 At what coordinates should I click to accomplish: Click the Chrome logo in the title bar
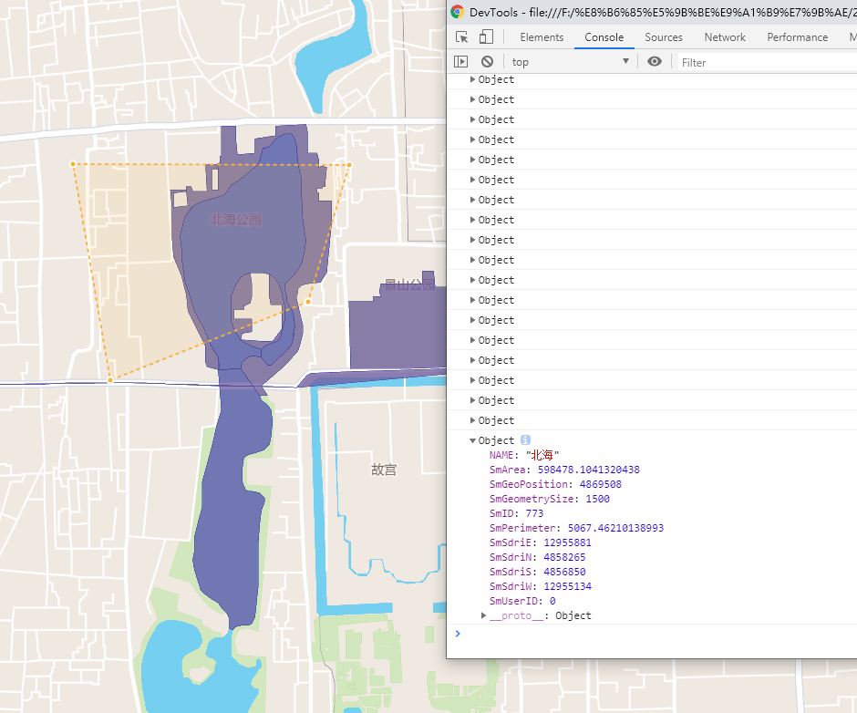(457, 12)
